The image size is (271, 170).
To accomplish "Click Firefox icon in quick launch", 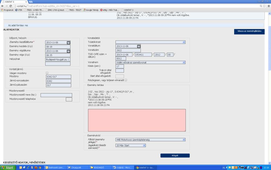I will click(36, 168).
